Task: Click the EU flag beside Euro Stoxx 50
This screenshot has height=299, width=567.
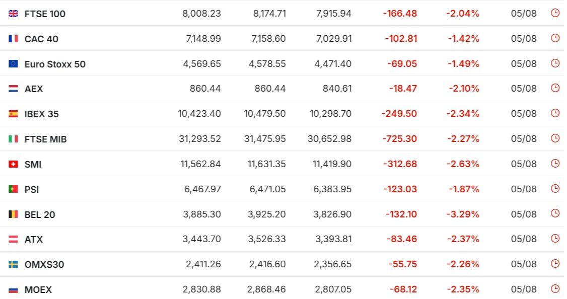Action: (x=14, y=64)
